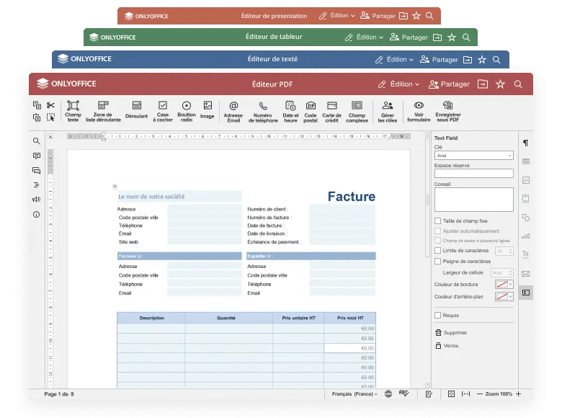Image resolution: width=562 pixels, height=418 pixels.
Task: Click the globe language icon in status bar
Action: point(388,394)
